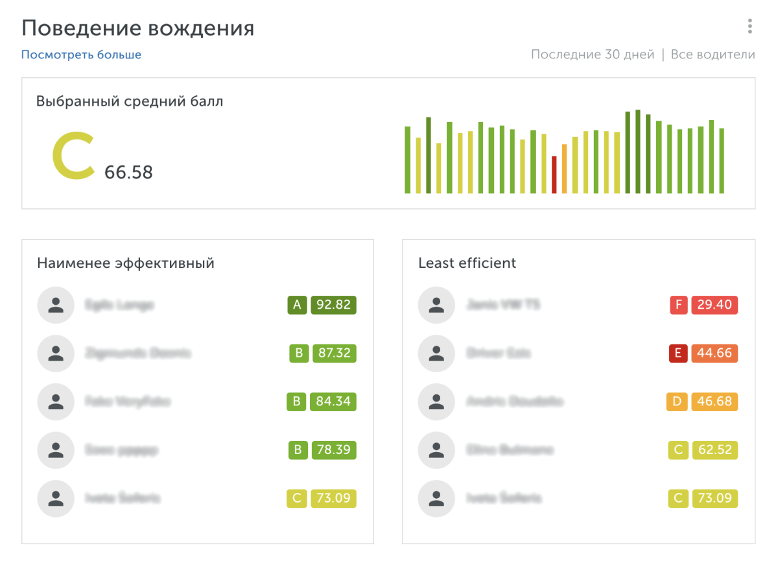The width and height of the screenshot is (778, 574).
Task: Click the orange D grade badge
Action: coord(677,401)
